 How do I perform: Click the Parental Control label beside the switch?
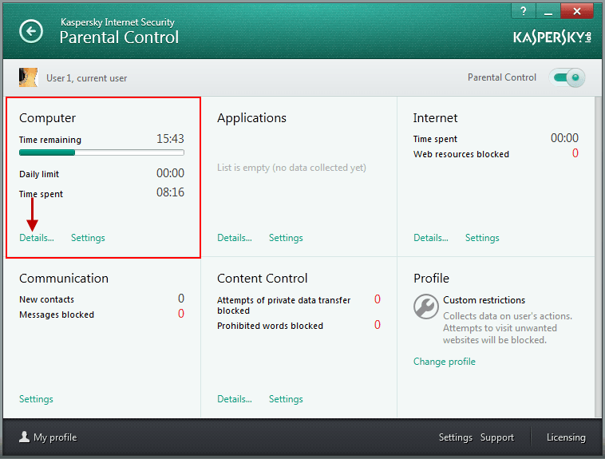click(502, 77)
